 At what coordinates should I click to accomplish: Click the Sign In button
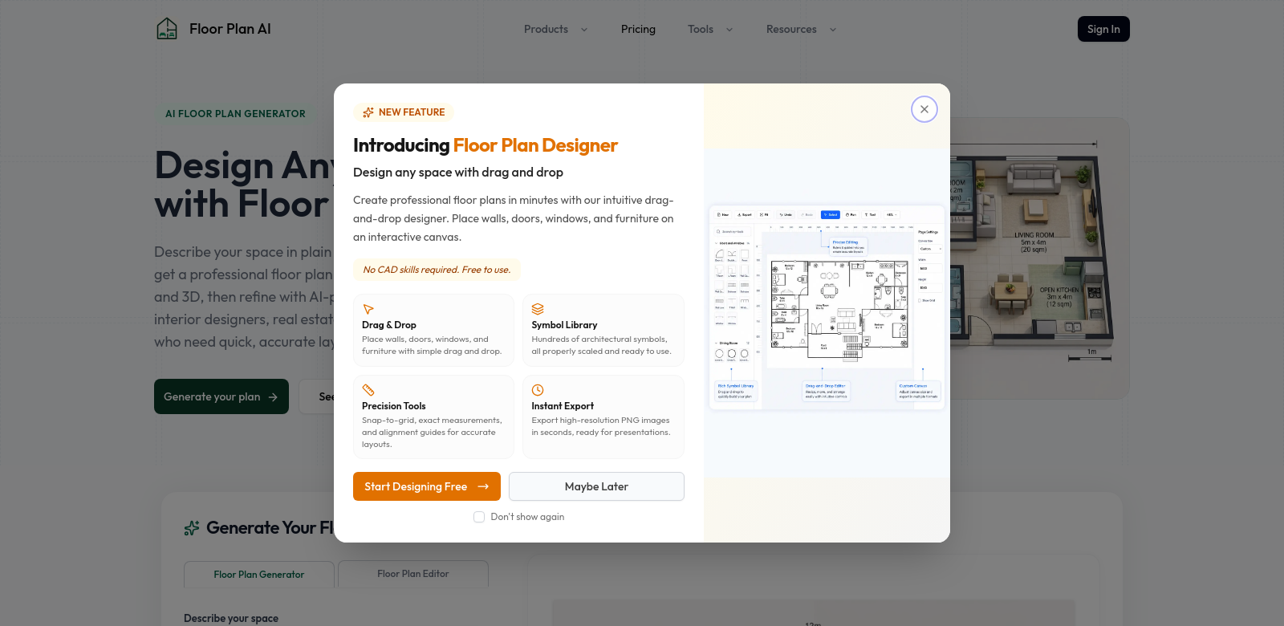point(1103,29)
